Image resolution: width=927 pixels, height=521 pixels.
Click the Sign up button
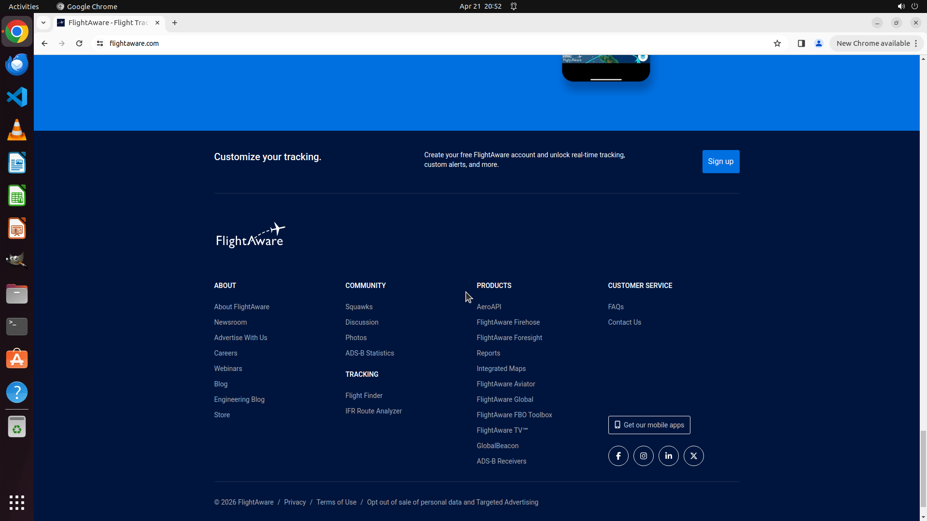(720, 162)
